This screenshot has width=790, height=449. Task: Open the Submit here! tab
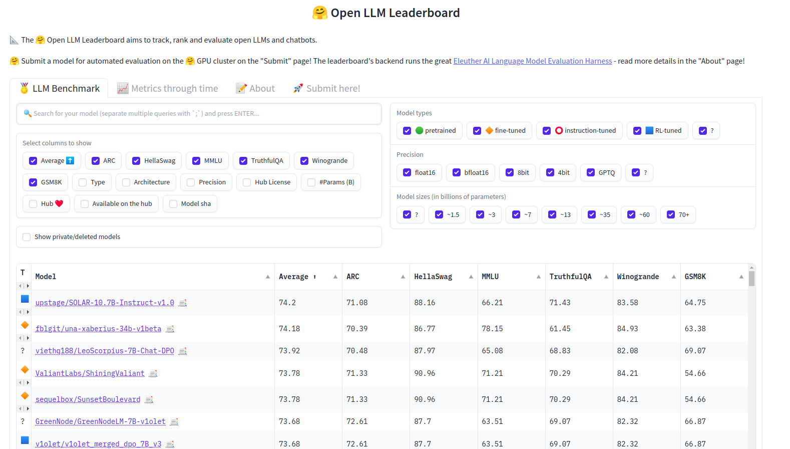[x=327, y=89]
